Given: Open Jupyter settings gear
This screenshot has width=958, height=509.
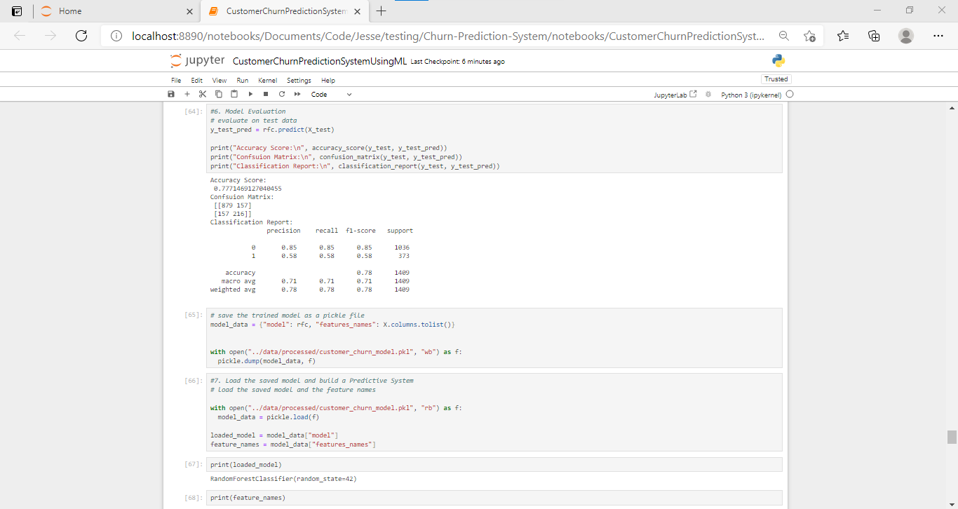Looking at the screenshot, I should coord(708,94).
